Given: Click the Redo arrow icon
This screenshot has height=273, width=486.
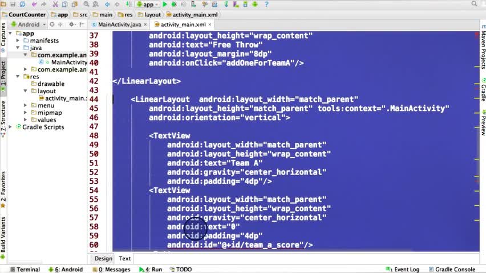Looking at the screenshot, I should pos(44,5).
